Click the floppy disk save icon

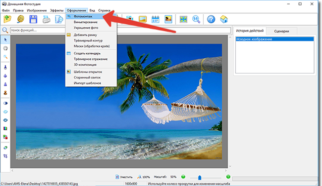33,19
